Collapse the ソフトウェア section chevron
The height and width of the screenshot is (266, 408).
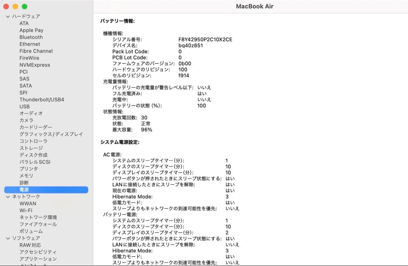tap(8, 238)
